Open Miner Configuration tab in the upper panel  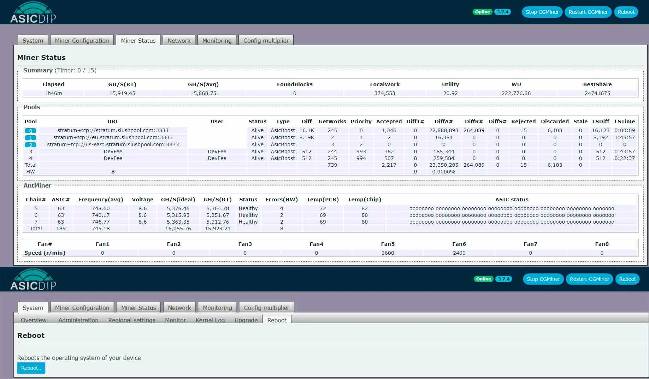[82, 41]
